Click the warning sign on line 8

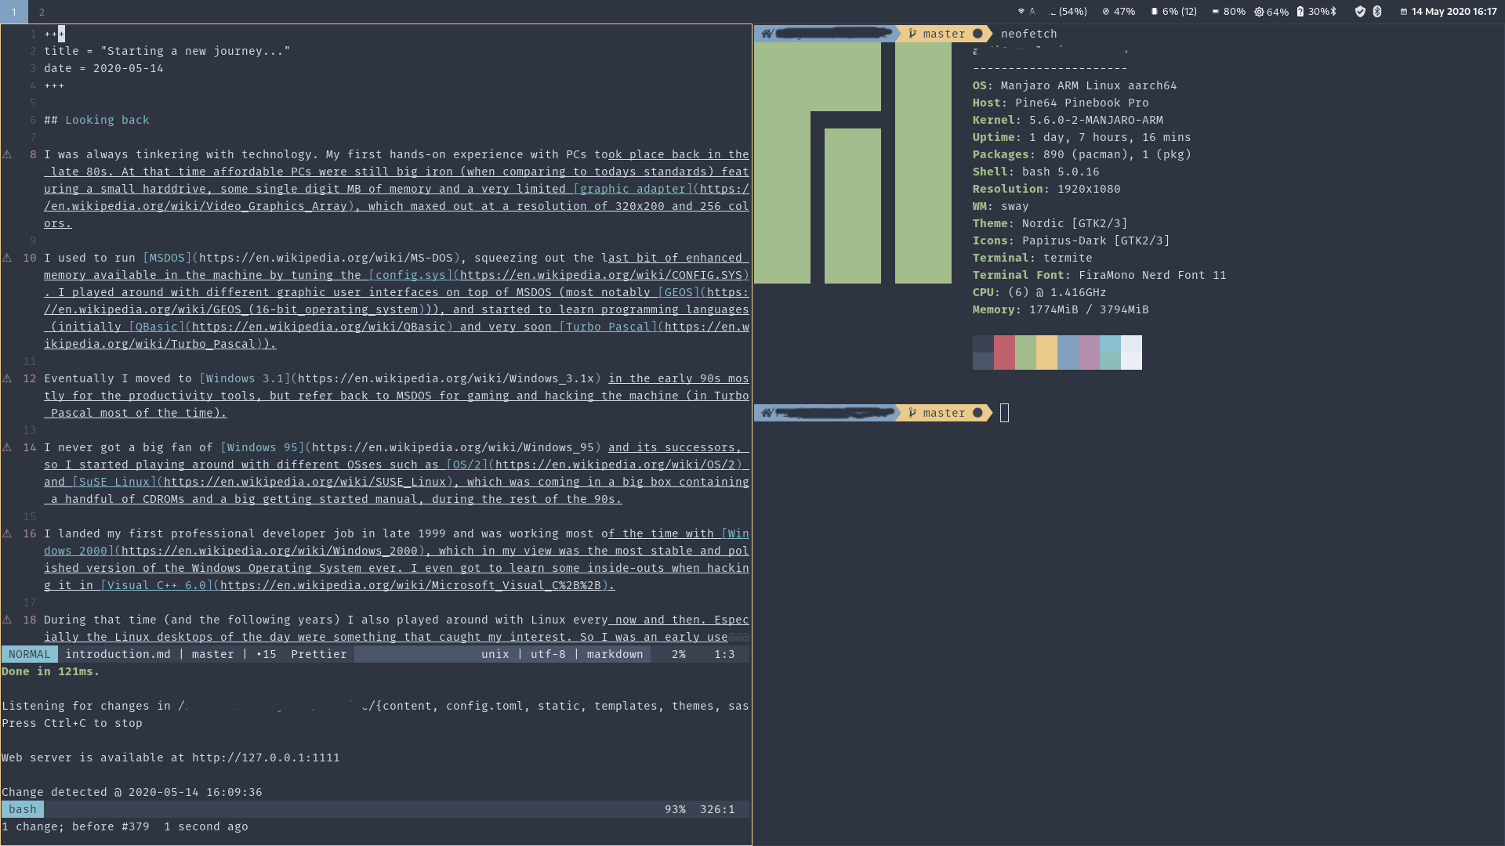click(7, 154)
